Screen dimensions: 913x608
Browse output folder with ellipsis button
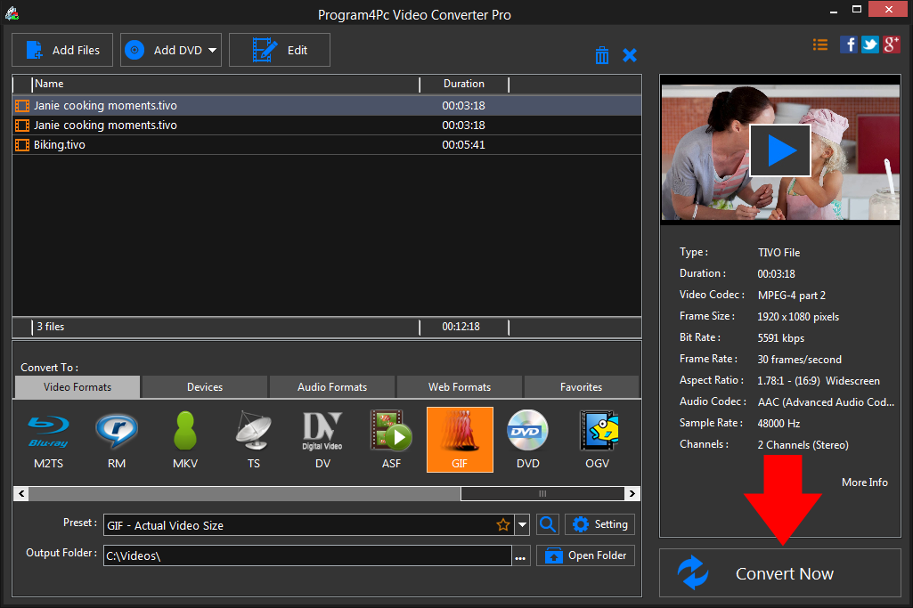(x=520, y=556)
